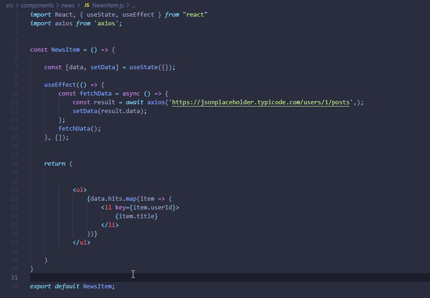
Task: Click 'useState({});' call
Action: [x=152, y=67]
